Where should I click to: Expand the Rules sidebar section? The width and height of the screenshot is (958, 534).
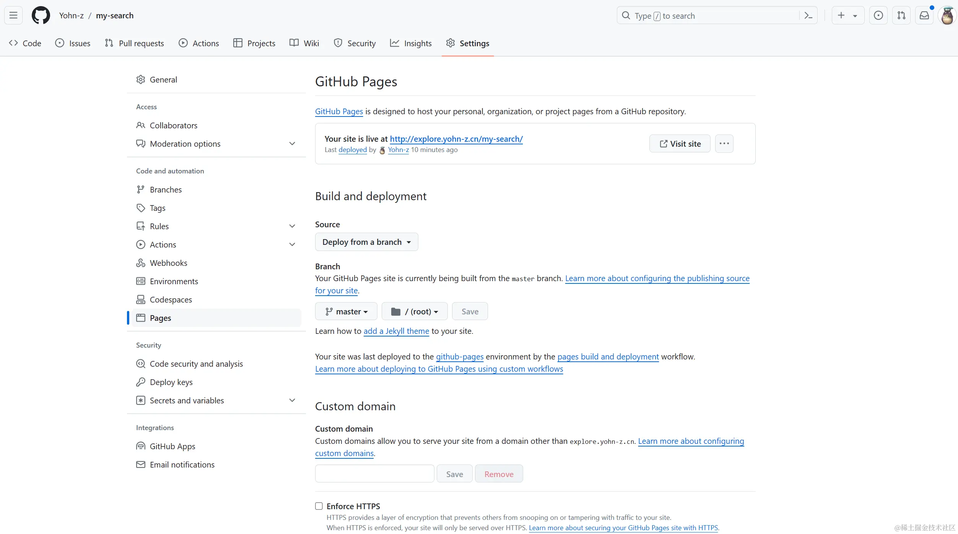click(x=292, y=227)
